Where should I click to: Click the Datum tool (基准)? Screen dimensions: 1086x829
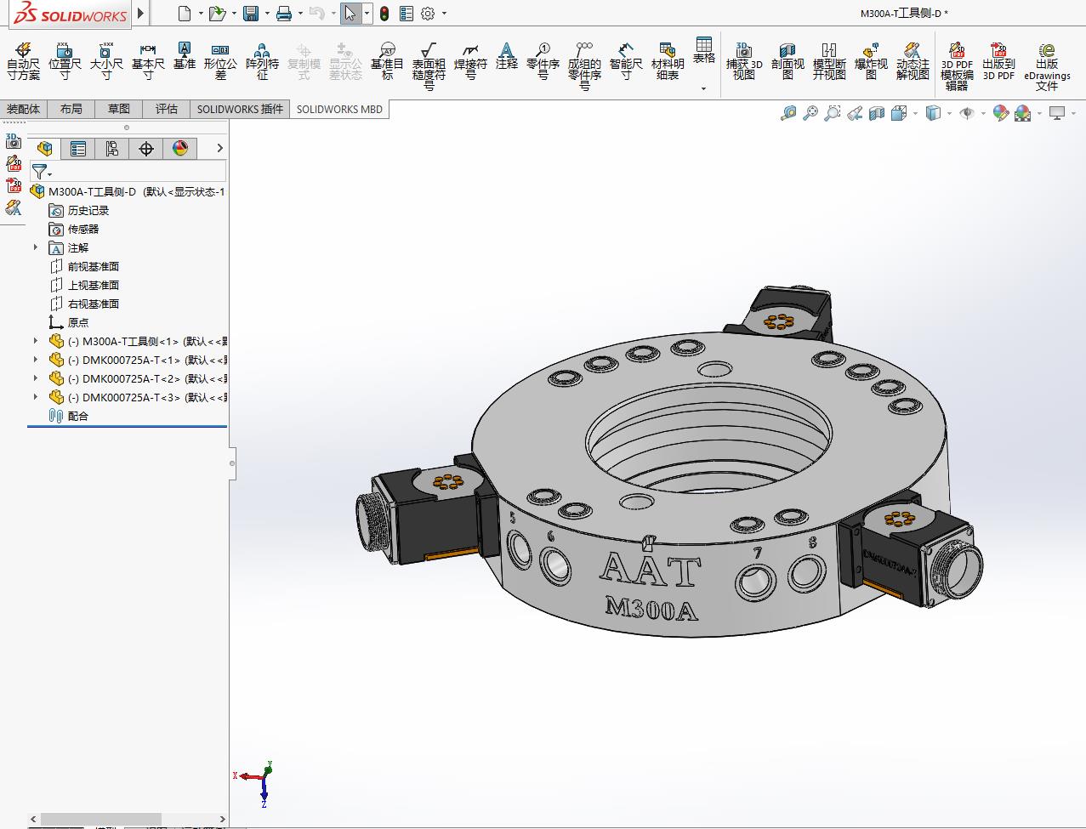pyautogui.click(x=185, y=56)
